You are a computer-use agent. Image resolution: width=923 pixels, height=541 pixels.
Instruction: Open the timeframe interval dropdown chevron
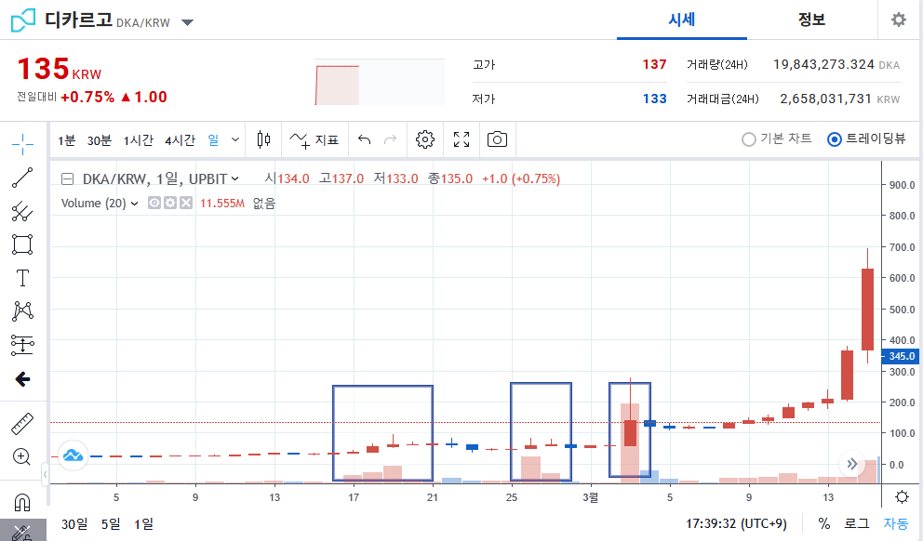[235, 140]
